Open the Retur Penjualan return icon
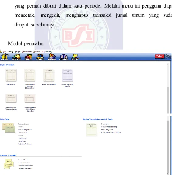This screenshot has height=175, width=172. [49, 75]
